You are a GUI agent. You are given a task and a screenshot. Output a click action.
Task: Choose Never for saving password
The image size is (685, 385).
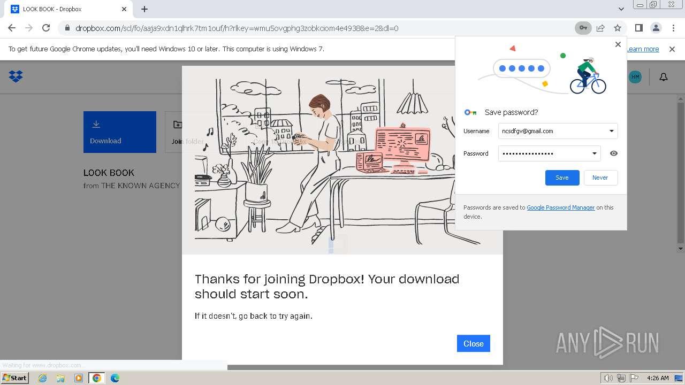pos(600,178)
